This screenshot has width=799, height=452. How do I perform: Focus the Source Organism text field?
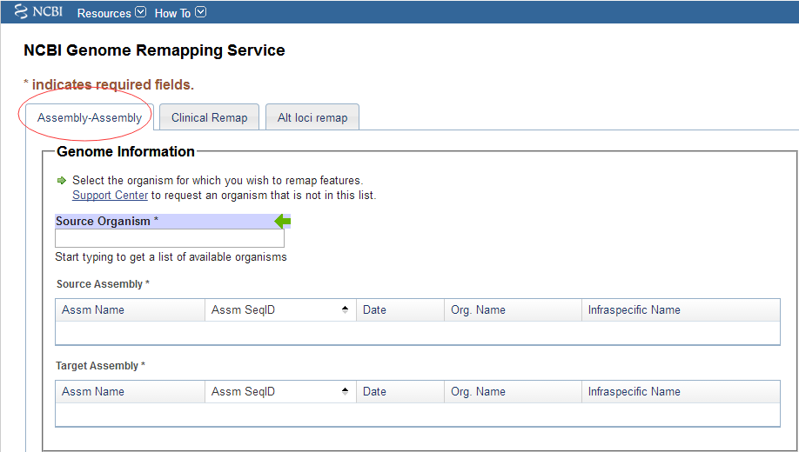click(x=169, y=238)
